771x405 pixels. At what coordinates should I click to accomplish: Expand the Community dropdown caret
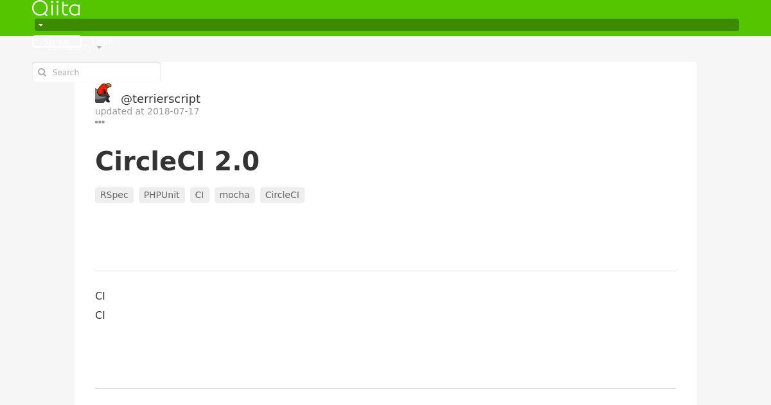pos(99,48)
